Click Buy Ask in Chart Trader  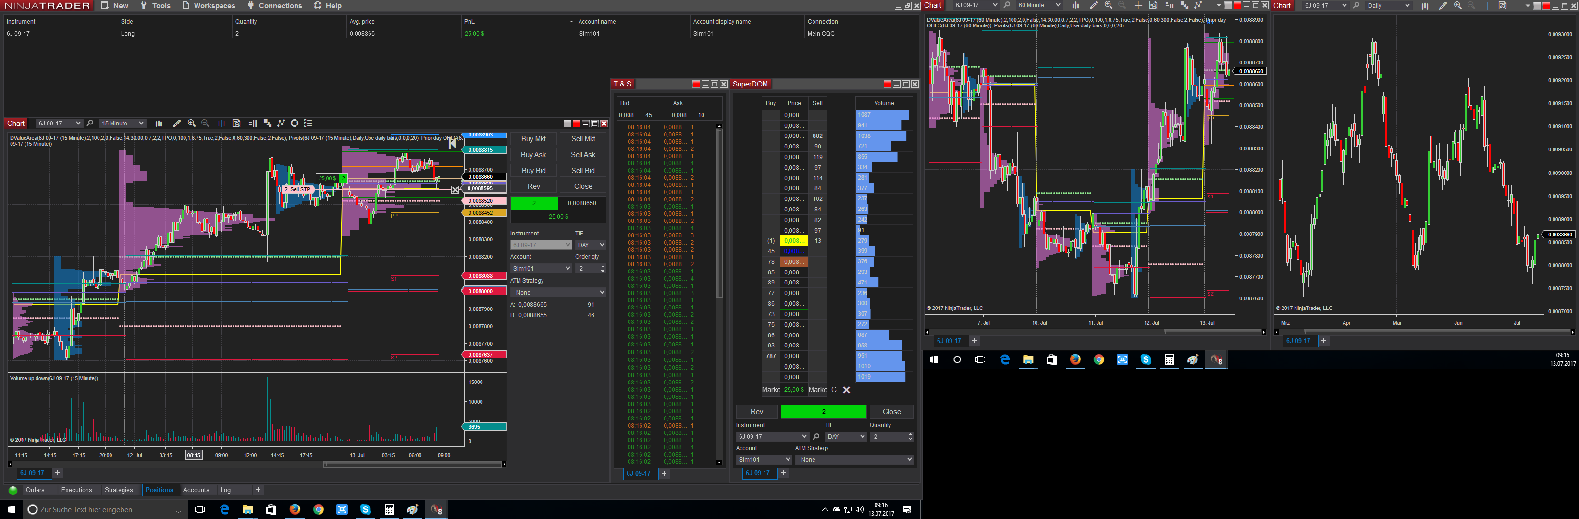pyautogui.click(x=533, y=155)
